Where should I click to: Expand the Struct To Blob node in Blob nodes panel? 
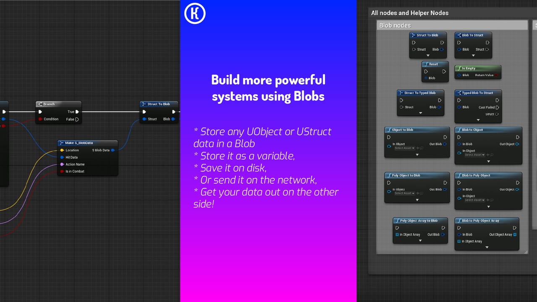pos(428,55)
